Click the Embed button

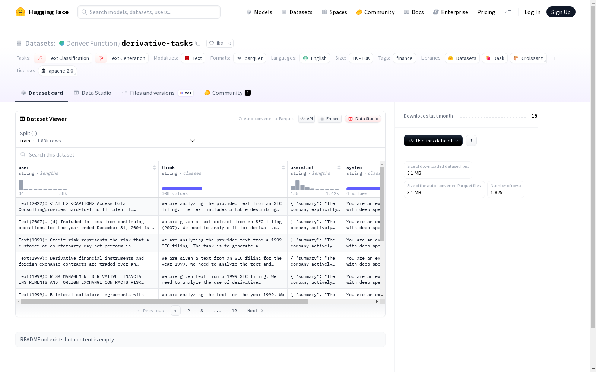point(330,119)
